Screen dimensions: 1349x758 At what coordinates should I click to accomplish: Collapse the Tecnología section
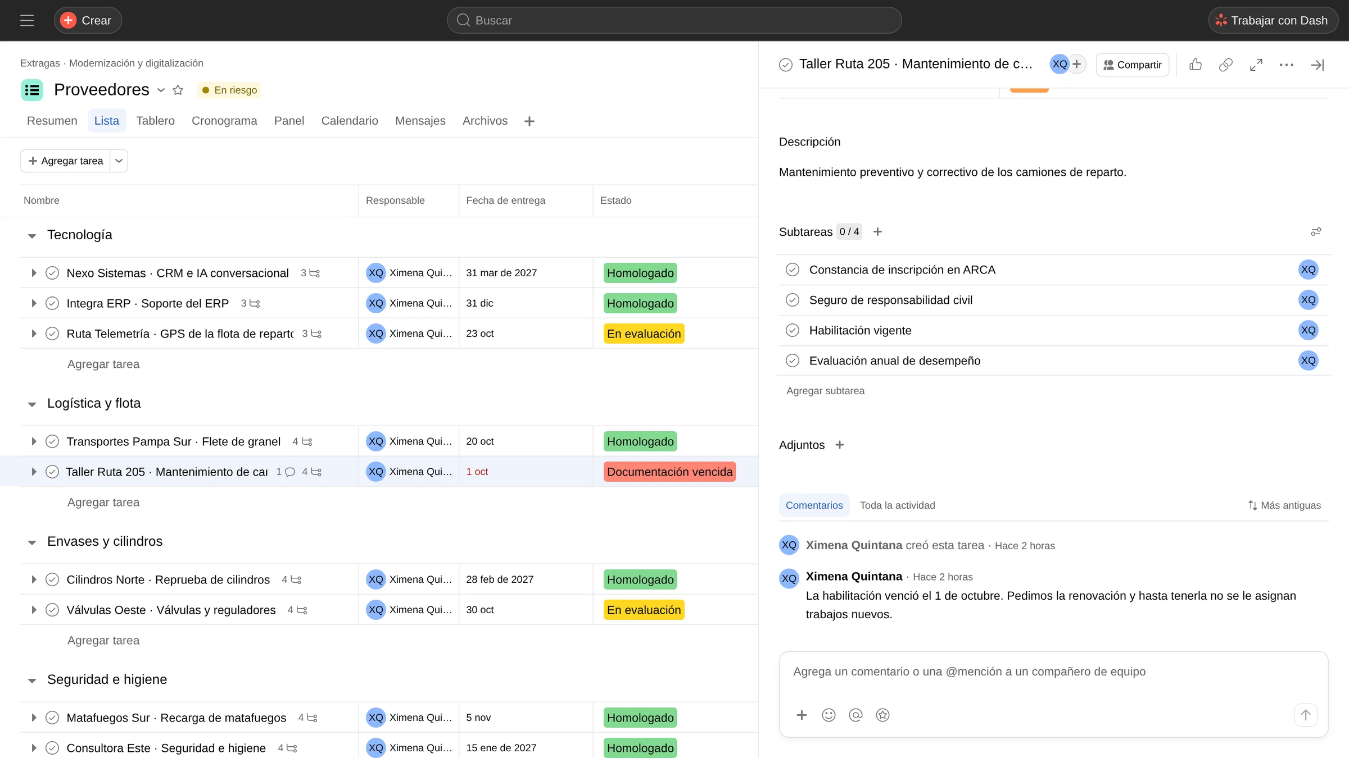pos(32,236)
